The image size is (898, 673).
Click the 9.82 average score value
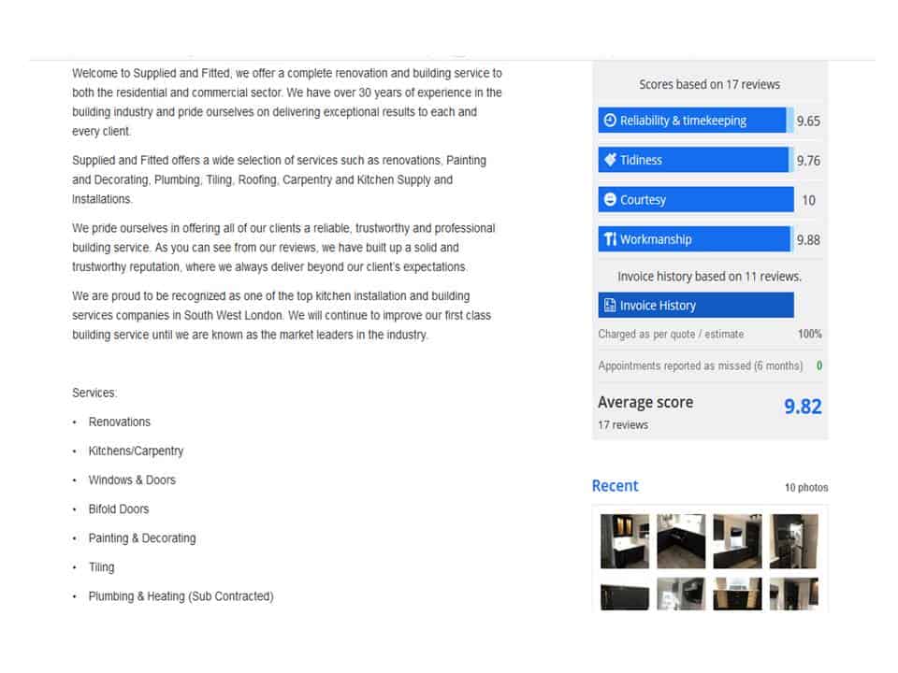click(x=804, y=406)
